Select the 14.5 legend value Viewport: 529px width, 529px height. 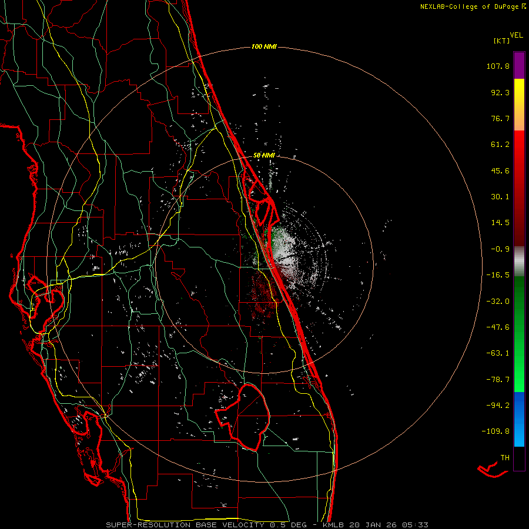point(500,223)
